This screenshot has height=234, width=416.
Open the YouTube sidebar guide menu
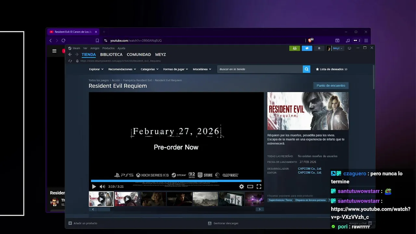[x=54, y=51]
